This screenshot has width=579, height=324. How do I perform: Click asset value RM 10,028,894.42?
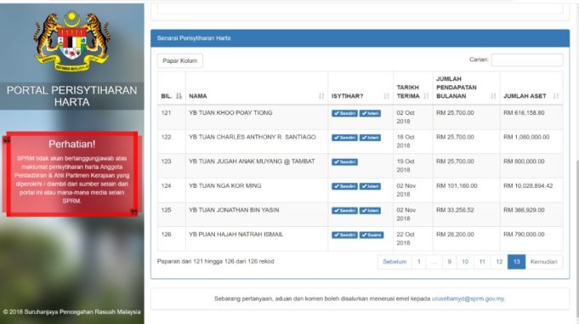click(528, 186)
